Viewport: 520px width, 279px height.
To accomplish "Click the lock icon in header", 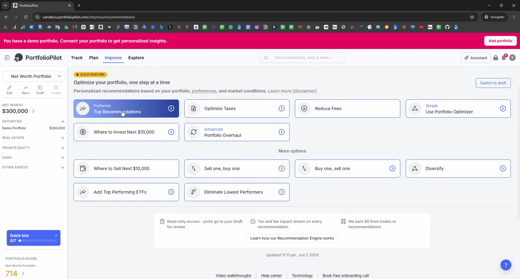I will coord(496,58).
